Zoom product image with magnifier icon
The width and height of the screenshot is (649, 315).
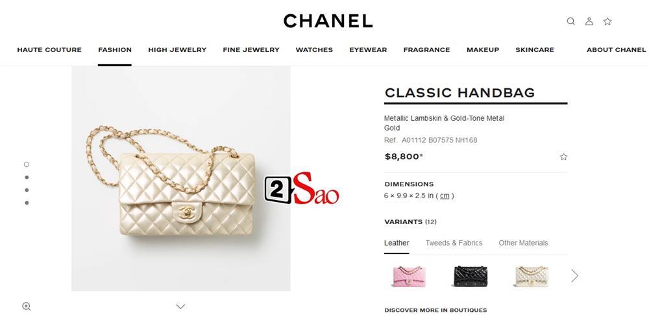click(27, 307)
